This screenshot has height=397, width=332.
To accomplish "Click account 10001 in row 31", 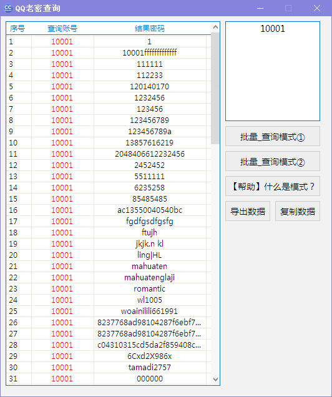I will (62, 378).
